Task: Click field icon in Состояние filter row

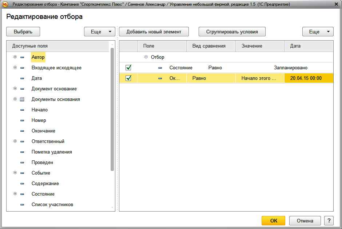Action: tap(160, 68)
